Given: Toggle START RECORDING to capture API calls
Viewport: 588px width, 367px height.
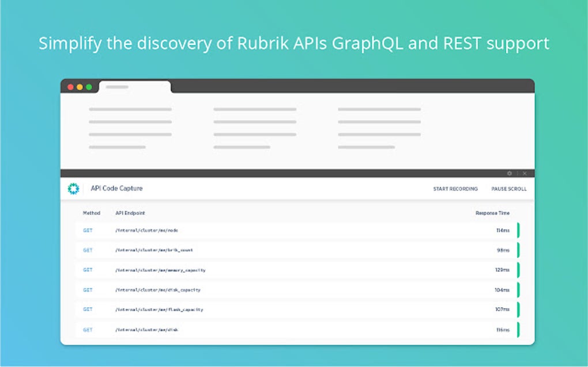Looking at the screenshot, I should [455, 188].
